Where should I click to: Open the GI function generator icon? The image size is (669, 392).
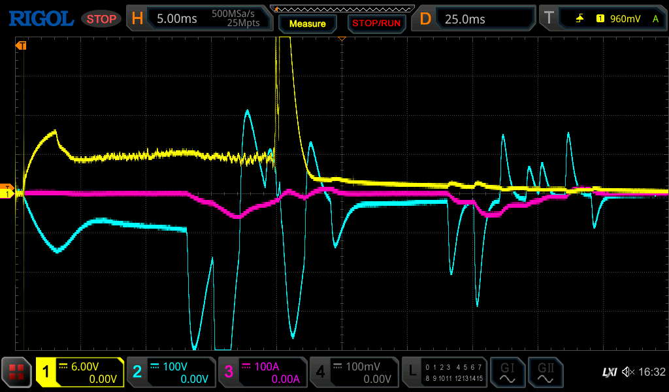tap(507, 372)
